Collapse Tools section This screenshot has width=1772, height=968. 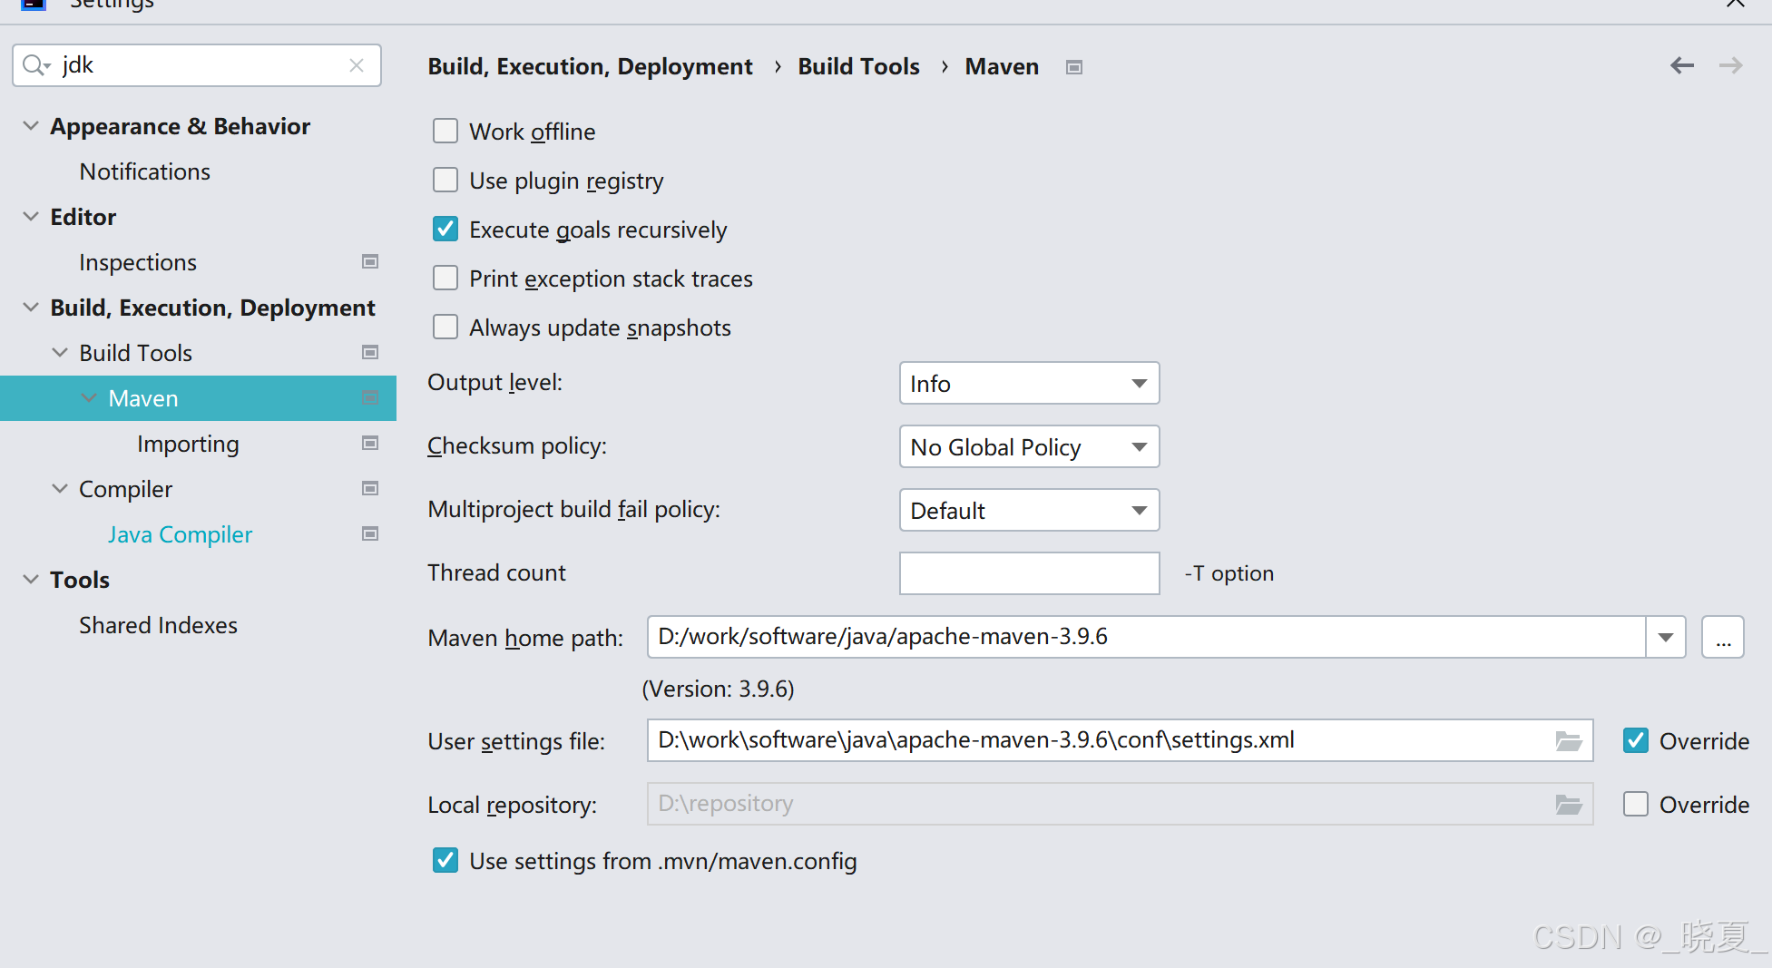click(31, 580)
